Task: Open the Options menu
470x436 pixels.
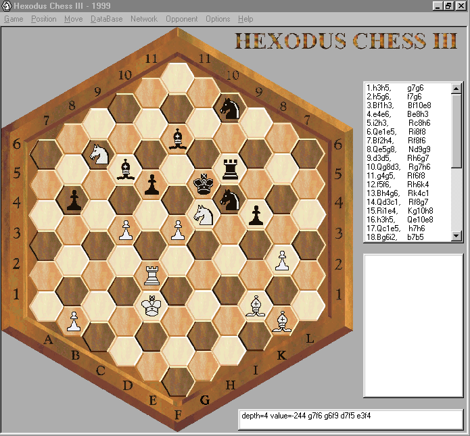Action: click(218, 19)
